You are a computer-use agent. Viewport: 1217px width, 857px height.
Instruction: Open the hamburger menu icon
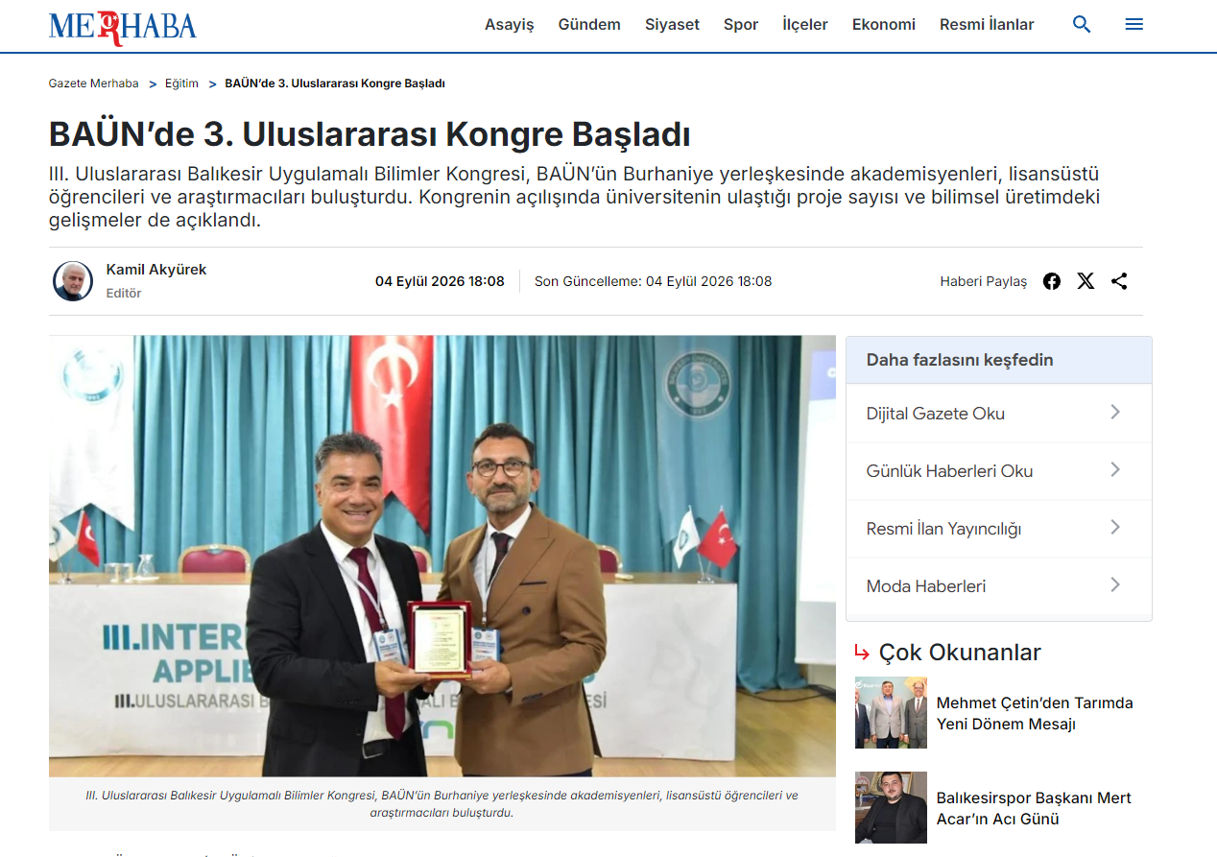tap(1133, 25)
